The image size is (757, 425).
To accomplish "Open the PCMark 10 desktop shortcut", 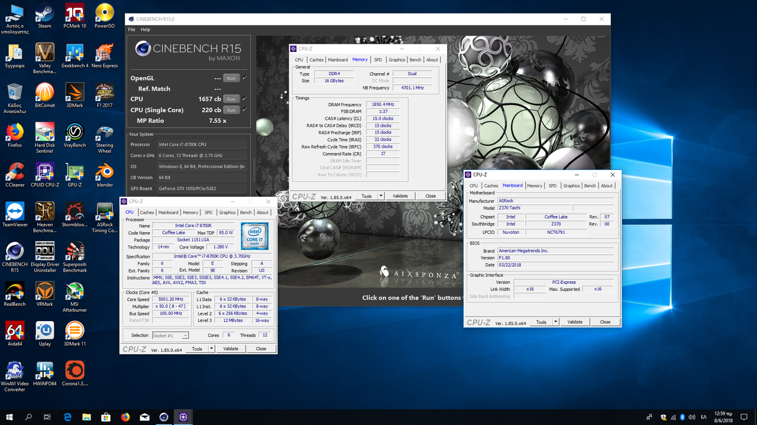I will point(75,16).
